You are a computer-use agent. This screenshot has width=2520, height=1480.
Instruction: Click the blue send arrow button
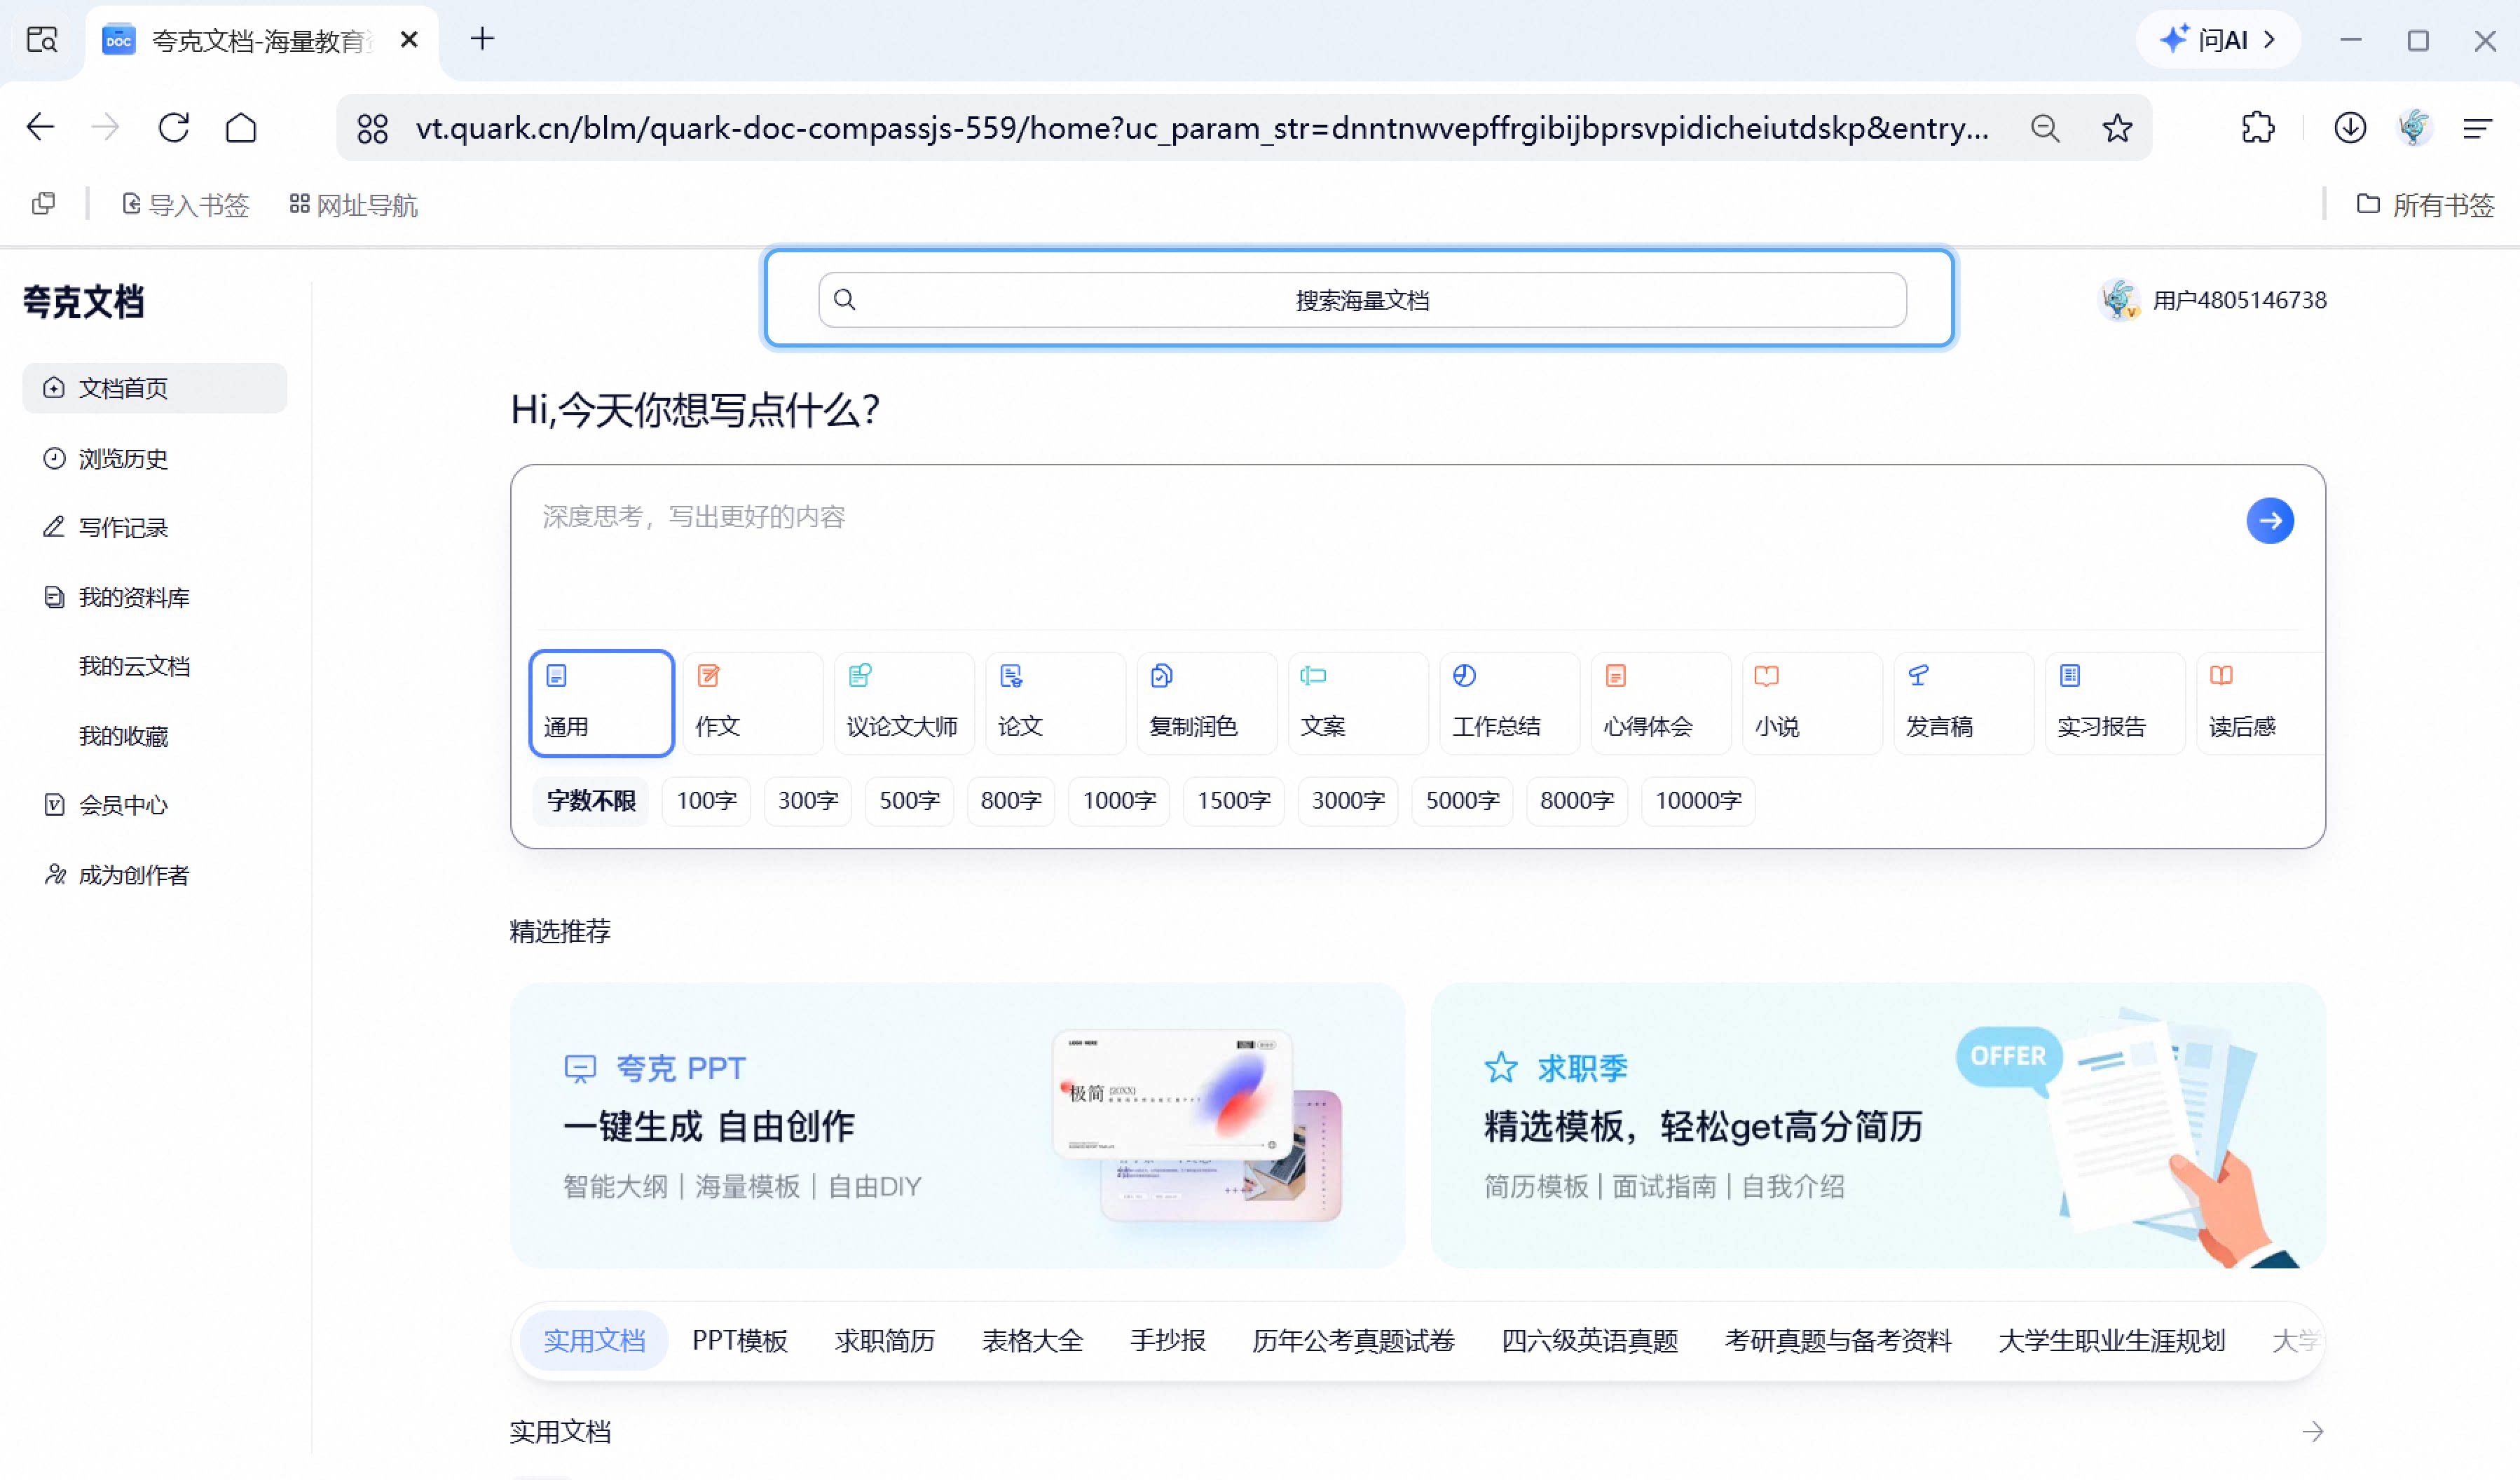point(2269,520)
